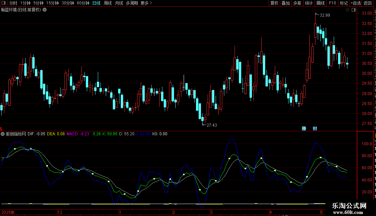Click the 股朋指标网 indicator name
This screenshot has height=216, width=376.
point(16,134)
